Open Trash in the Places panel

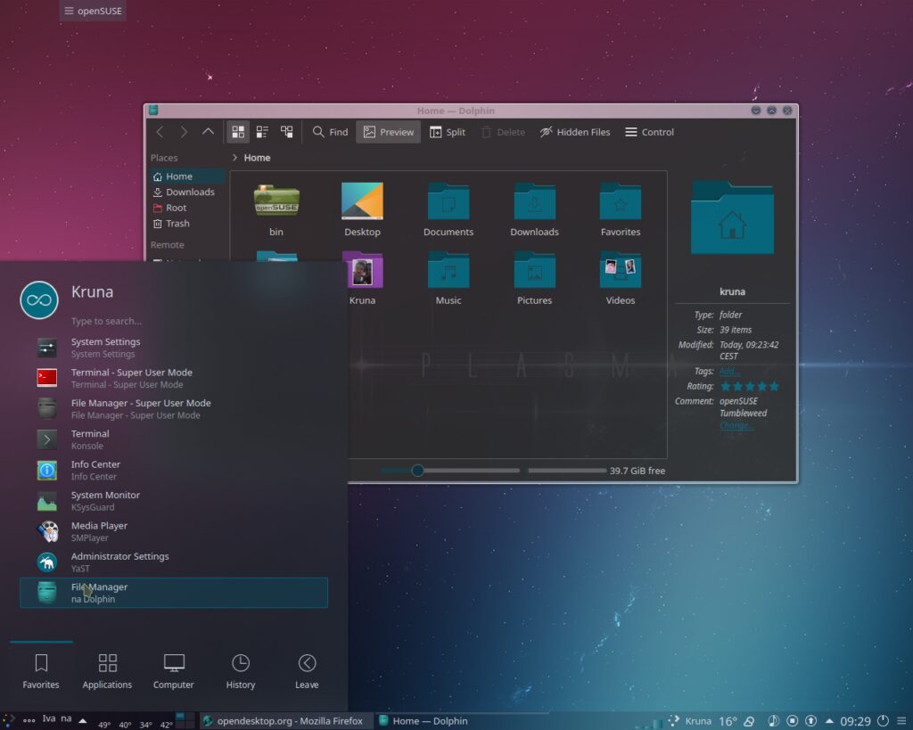187,224
